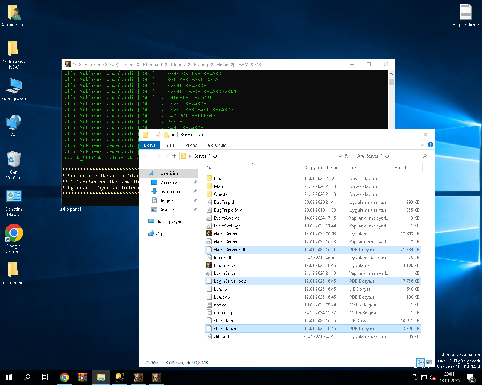Open the quick access toolbar customize arrow
482x385 pixels.
173,135
